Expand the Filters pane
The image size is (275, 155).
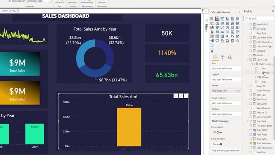[x=206, y=21]
